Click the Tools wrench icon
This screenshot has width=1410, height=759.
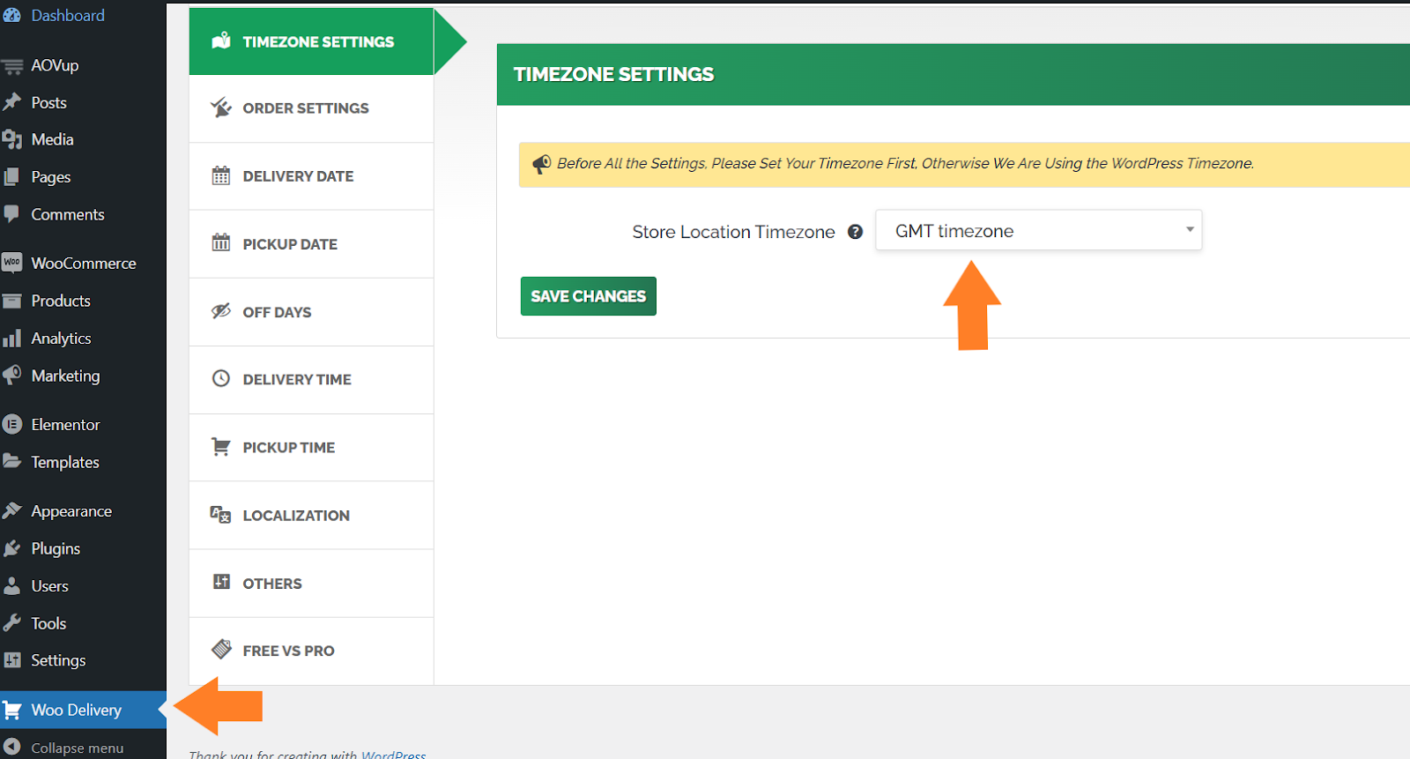[11, 623]
